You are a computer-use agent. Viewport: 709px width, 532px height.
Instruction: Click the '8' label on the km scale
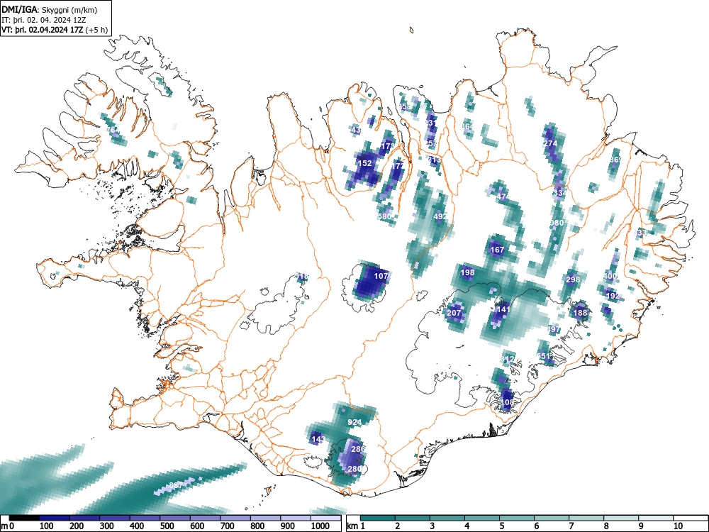pos(605,526)
